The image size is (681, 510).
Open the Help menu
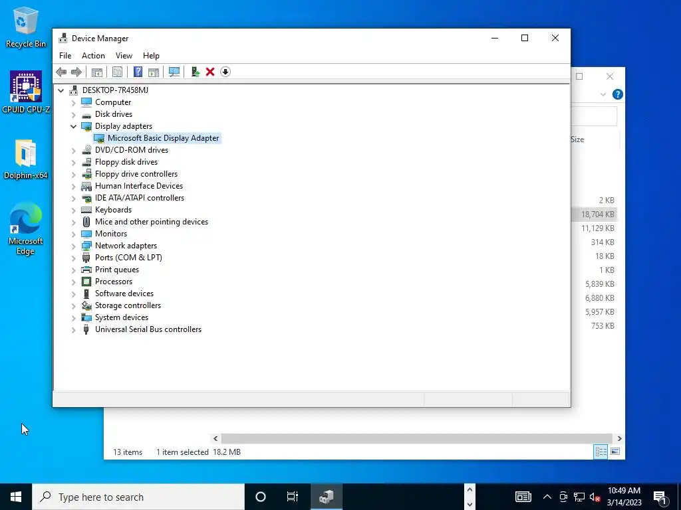[x=151, y=56]
